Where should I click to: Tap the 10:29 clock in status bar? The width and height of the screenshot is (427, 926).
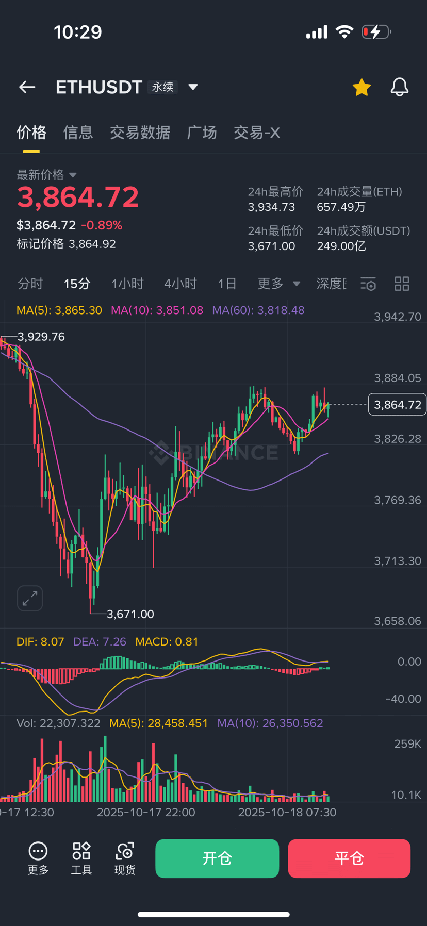pos(78,32)
